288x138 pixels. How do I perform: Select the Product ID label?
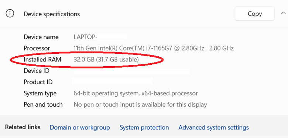point(38,82)
